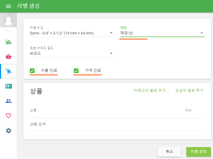The image size is (213, 159).
Task: Open the heart loyalty sidebar icon
Action: tap(9, 116)
